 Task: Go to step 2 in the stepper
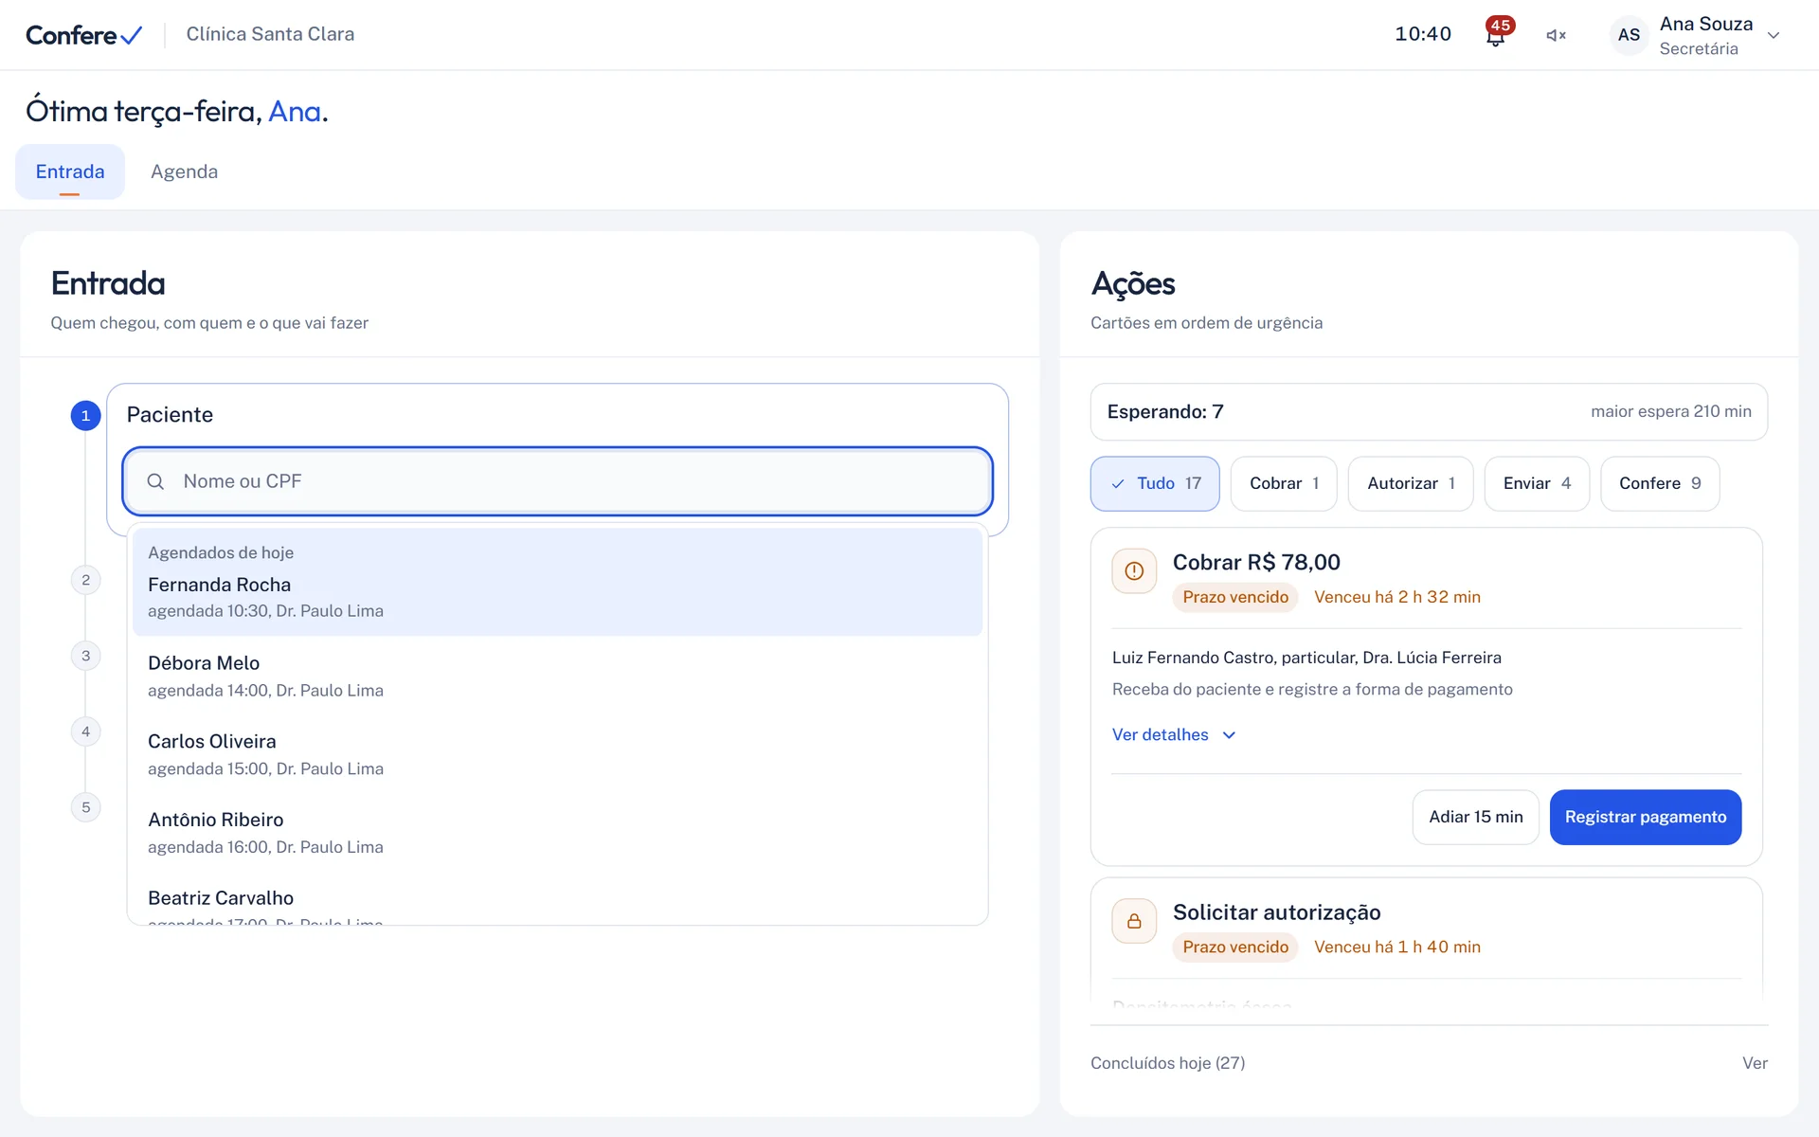[x=86, y=580]
